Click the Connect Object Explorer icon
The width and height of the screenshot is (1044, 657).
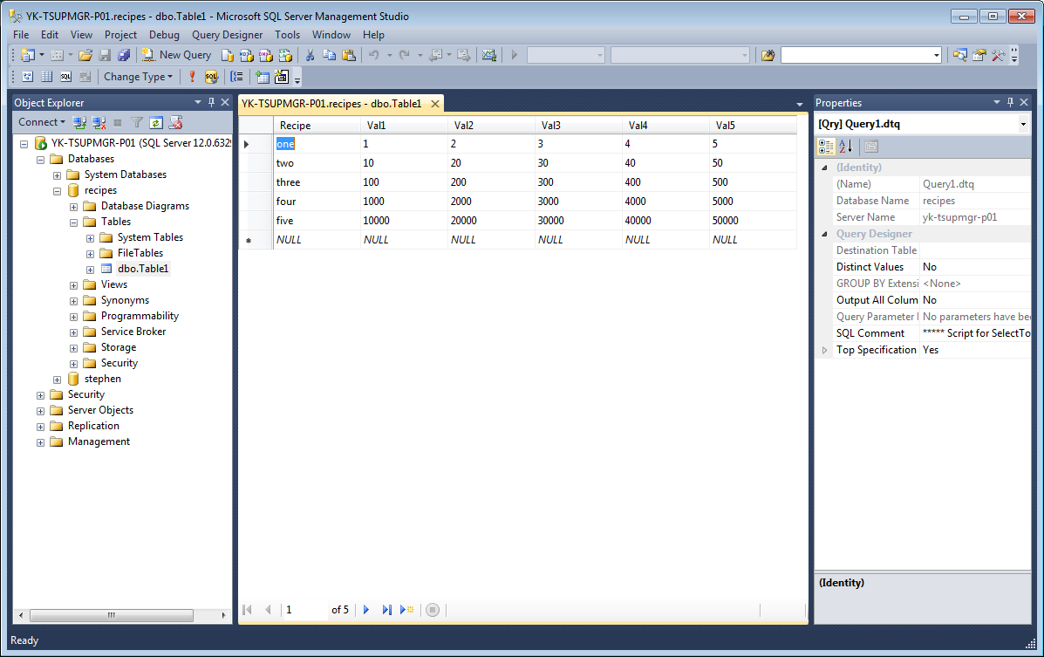(79, 123)
